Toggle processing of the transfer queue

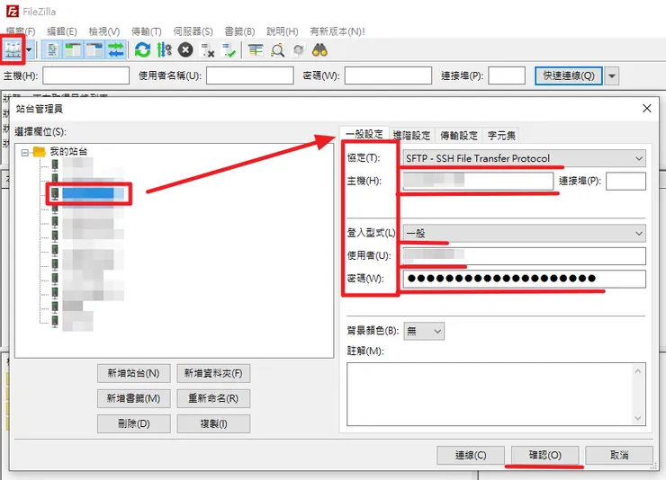click(164, 50)
